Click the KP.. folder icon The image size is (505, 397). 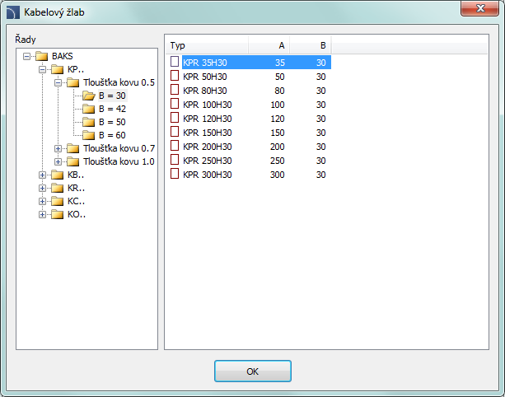pyautogui.click(x=58, y=69)
